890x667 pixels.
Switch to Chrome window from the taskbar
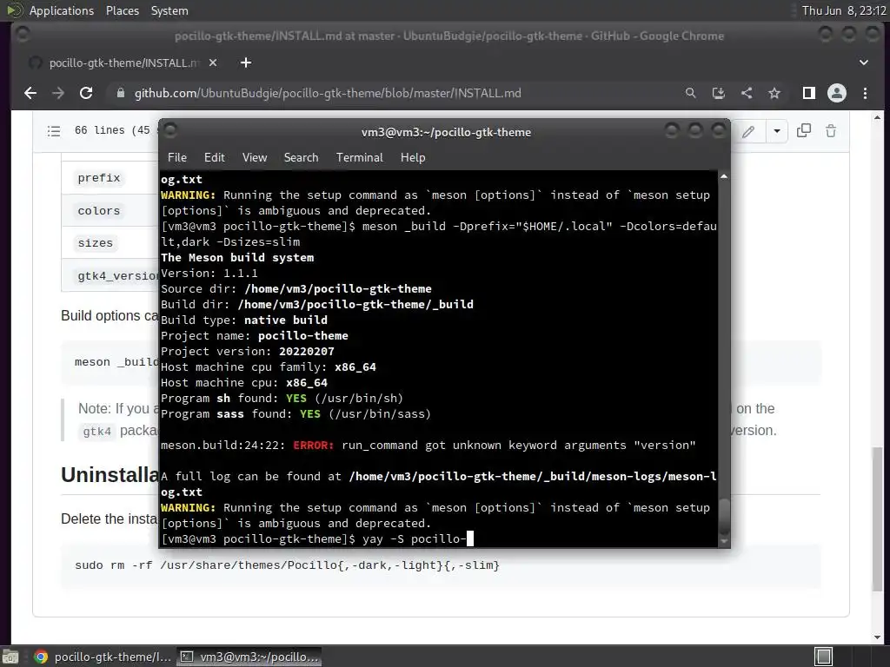tap(103, 657)
